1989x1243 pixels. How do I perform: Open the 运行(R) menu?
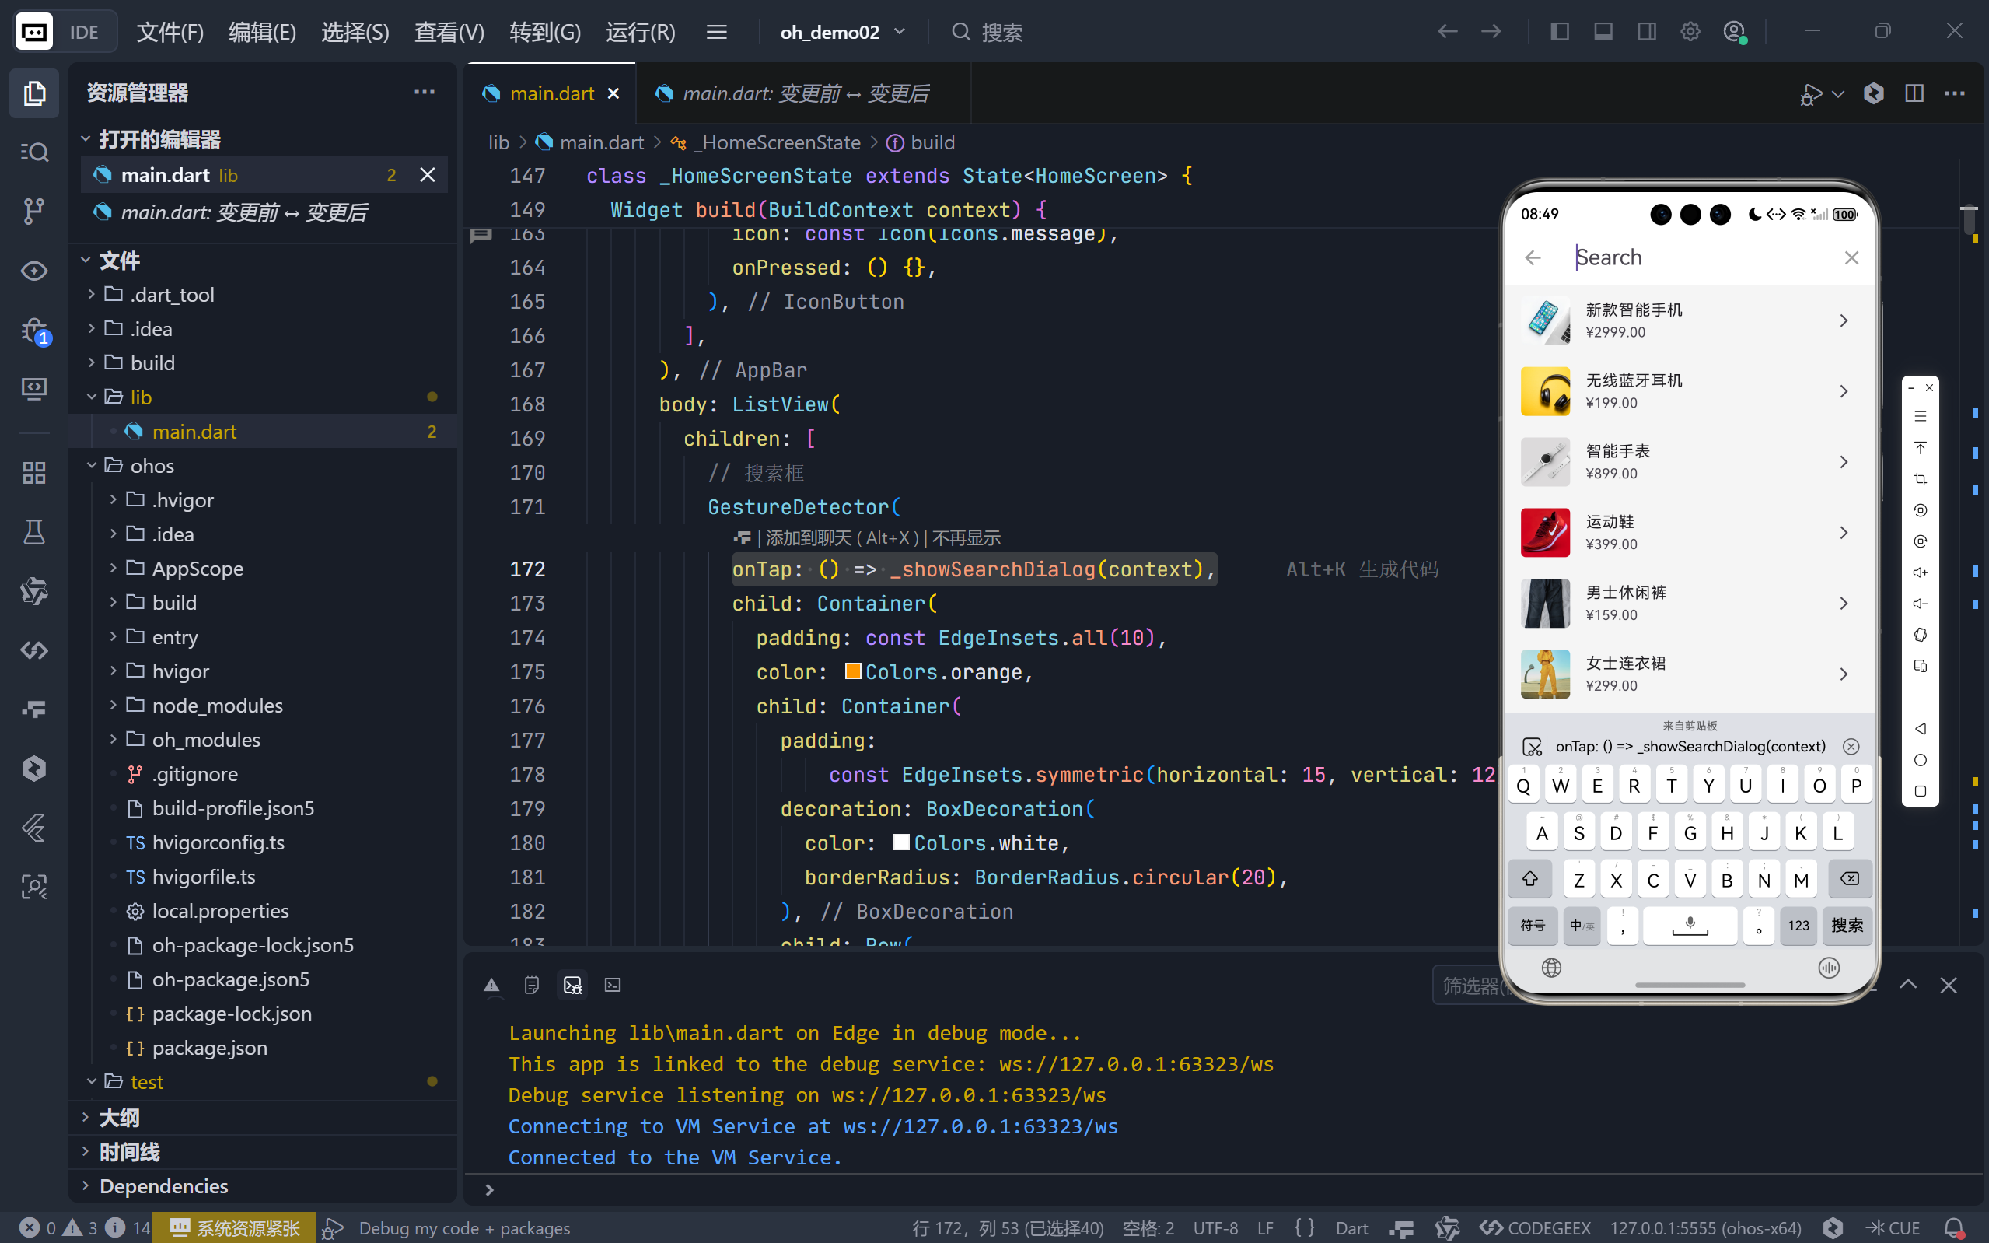[640, 32]
